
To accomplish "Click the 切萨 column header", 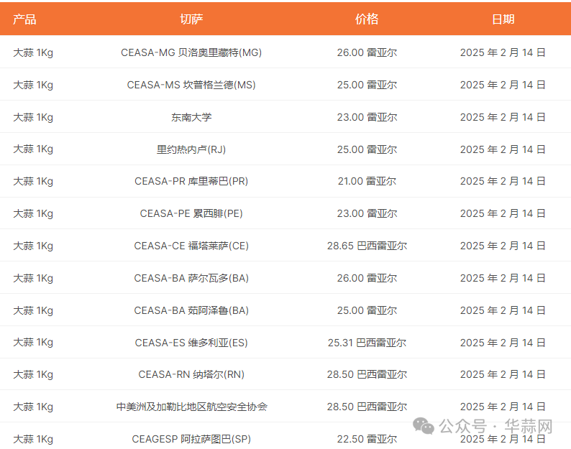I will coord(191,19).
